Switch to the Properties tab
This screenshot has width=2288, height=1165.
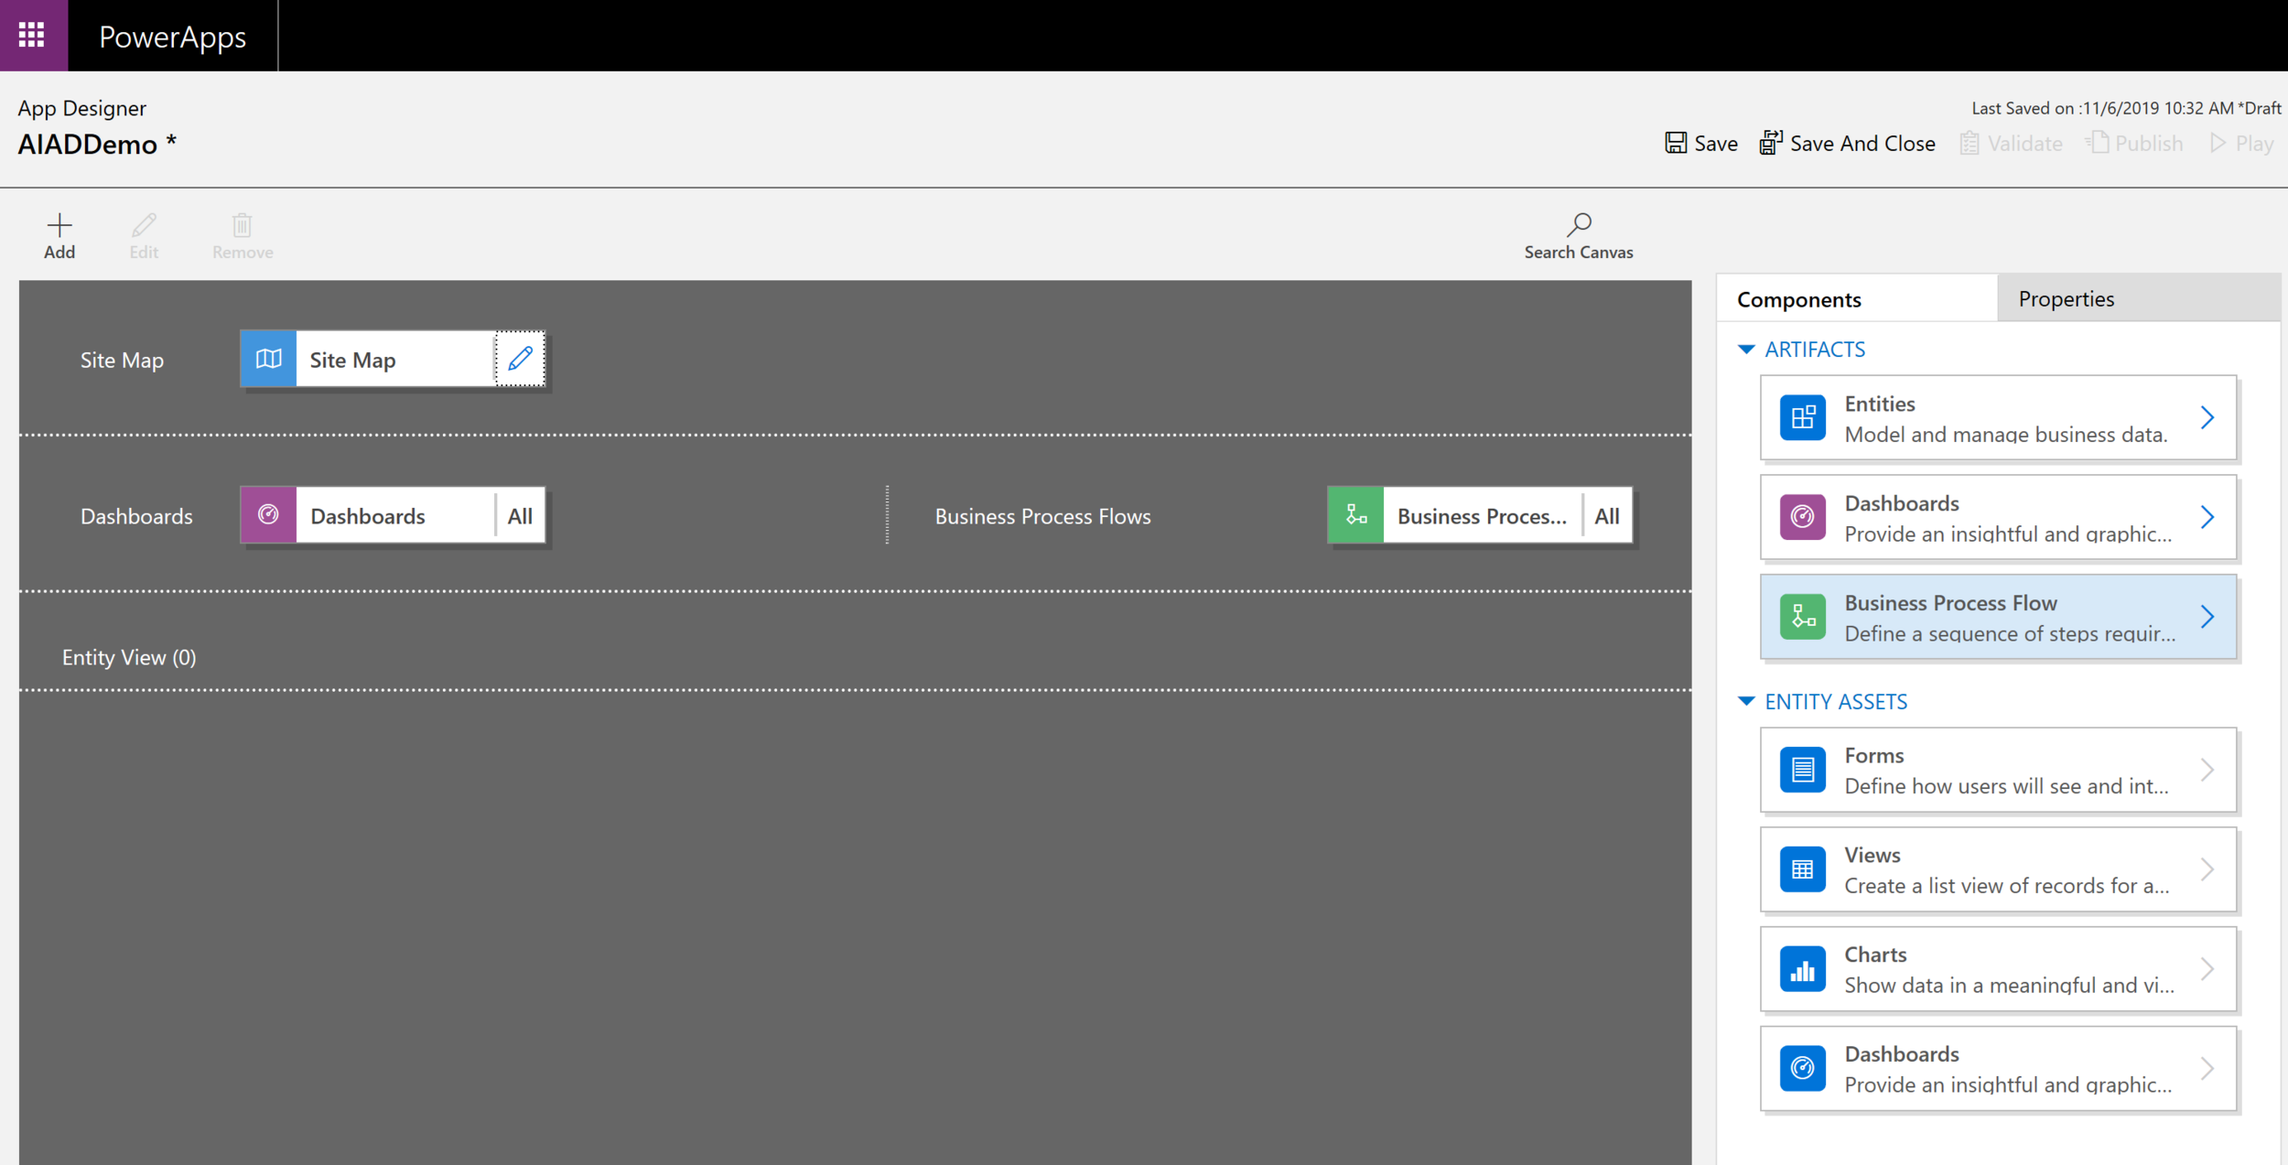tap(2066, 299)
